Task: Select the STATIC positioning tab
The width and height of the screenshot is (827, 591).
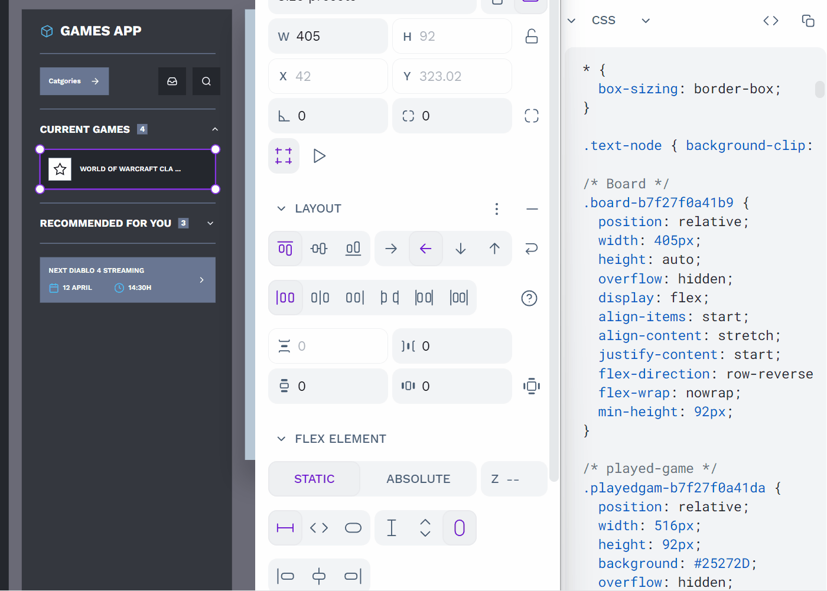Action: (x=314, y=479)
